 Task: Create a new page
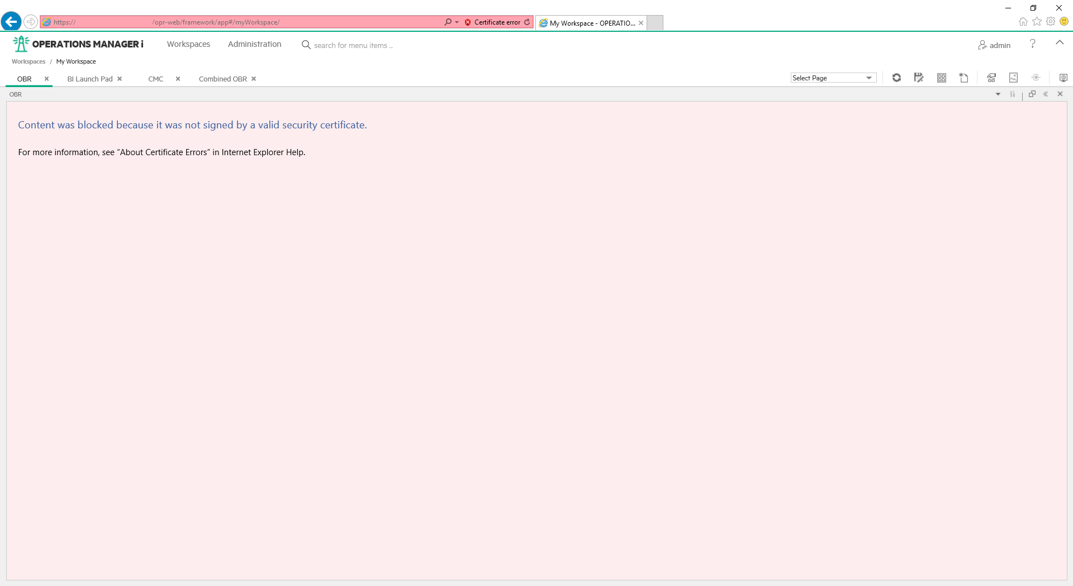point(963,78)
